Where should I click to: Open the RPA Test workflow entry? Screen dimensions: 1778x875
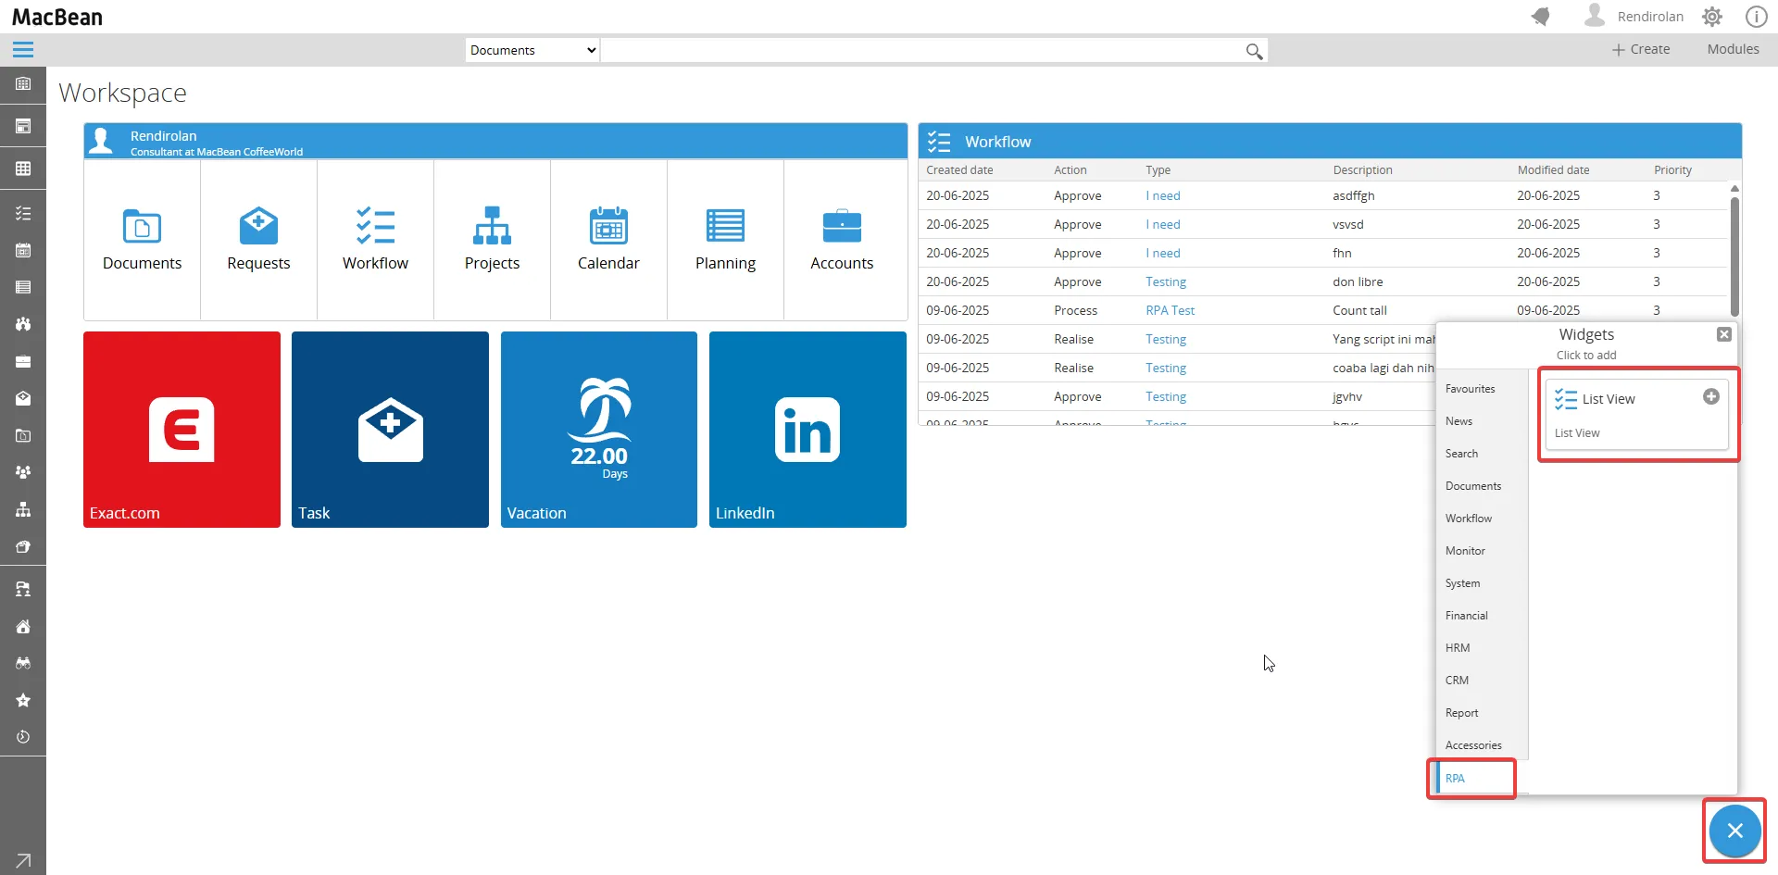[1170, 310]
